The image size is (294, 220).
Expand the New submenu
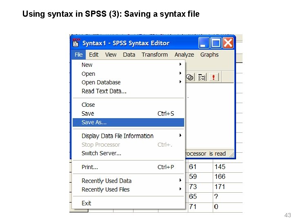[129, 65]
